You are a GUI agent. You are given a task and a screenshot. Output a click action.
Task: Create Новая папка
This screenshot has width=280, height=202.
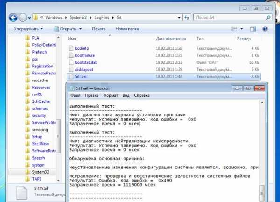point(127,29)
